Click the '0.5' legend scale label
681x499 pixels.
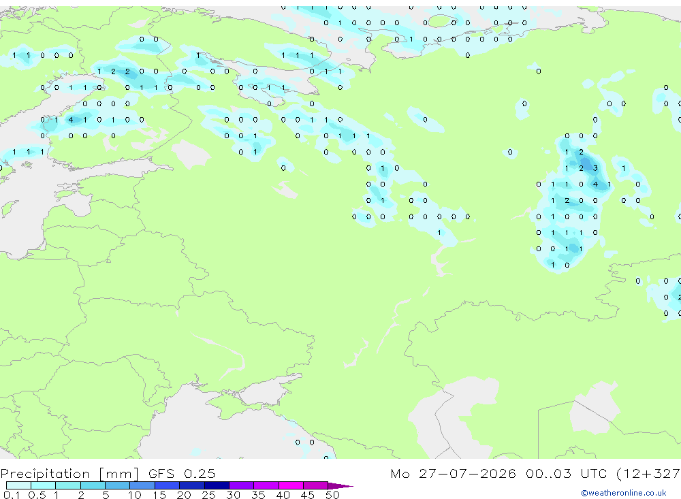(37, 495)
